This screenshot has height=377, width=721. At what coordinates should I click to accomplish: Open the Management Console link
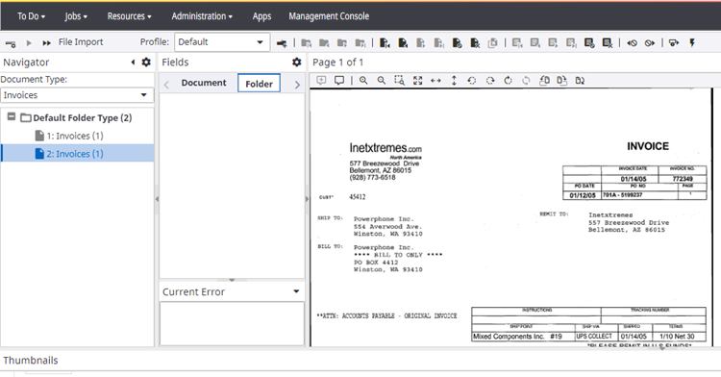click(329, 16)
